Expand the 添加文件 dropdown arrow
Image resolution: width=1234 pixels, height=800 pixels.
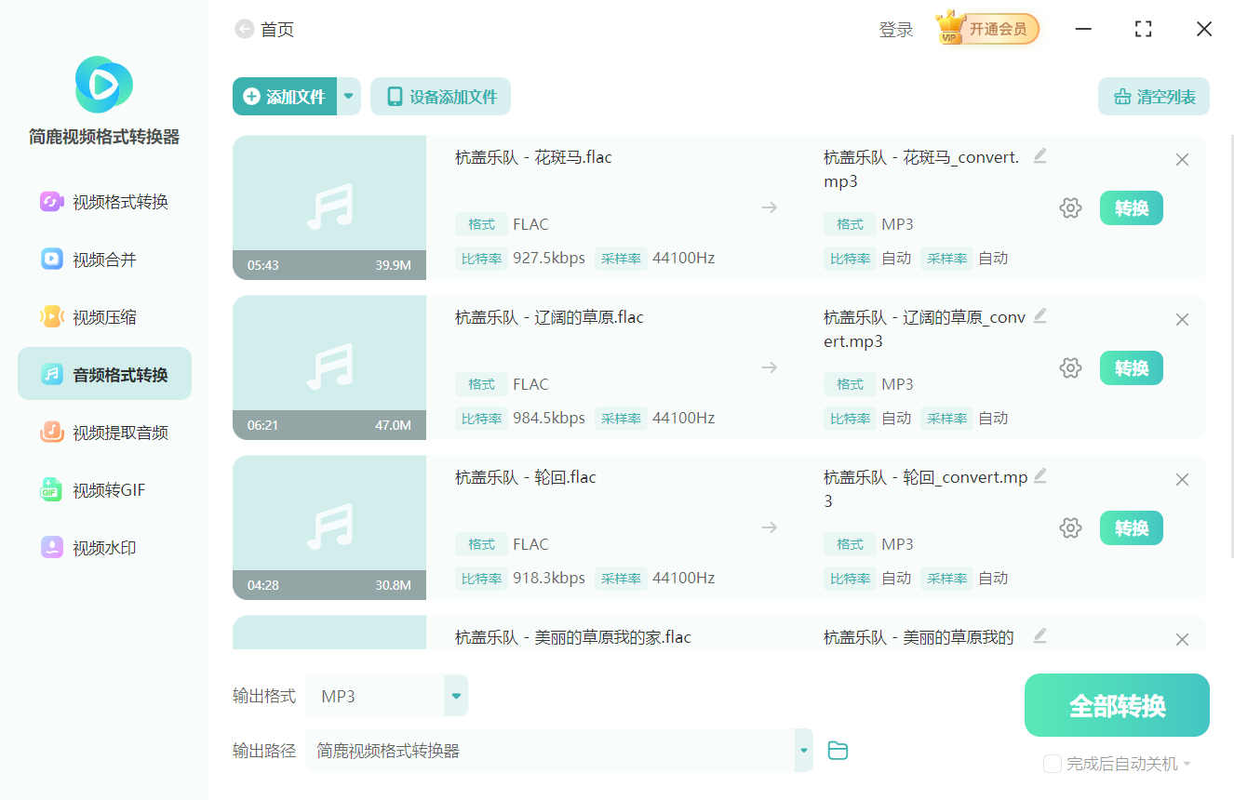[348, 96]
